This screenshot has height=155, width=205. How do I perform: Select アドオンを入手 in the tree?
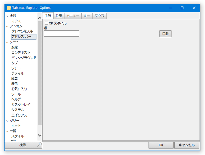(22, 31)
